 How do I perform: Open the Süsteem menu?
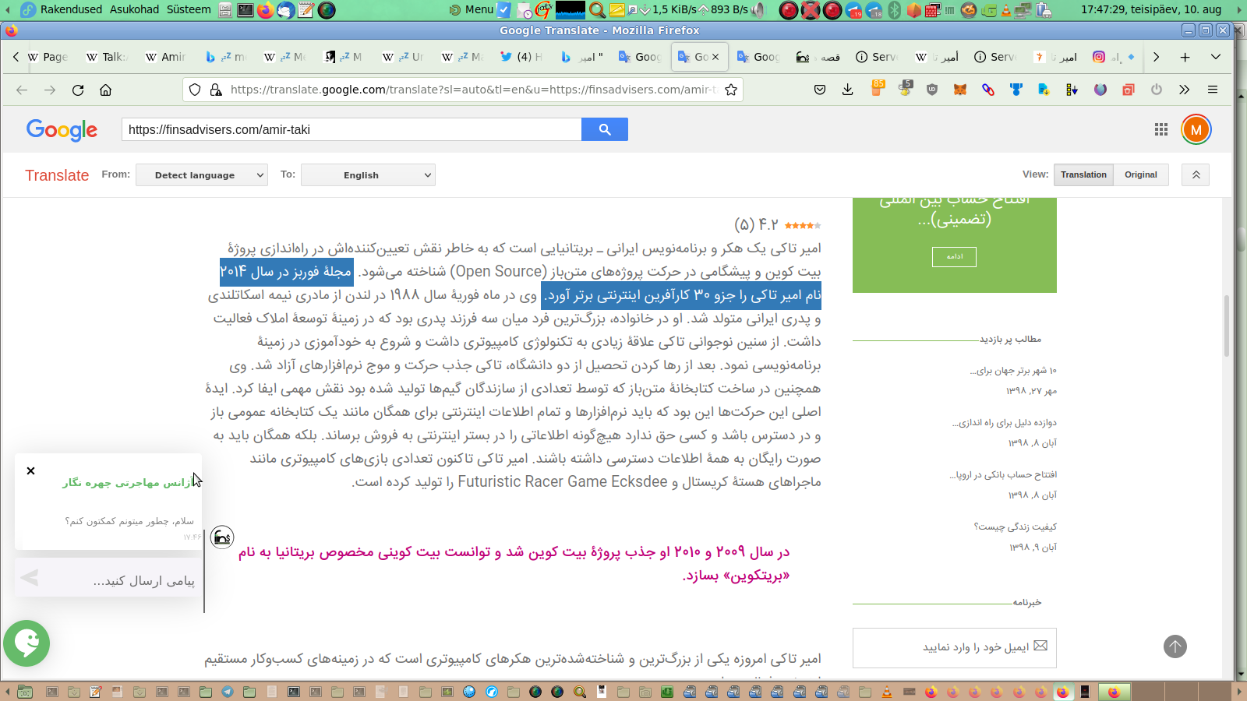coord(189,9)
